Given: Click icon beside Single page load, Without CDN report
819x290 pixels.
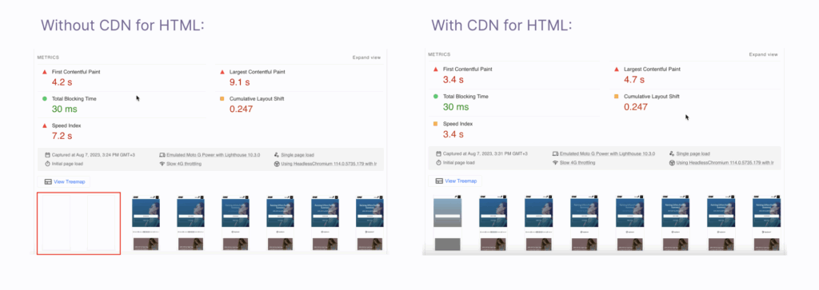Looking at the screenshot, I should pos(276,155).
